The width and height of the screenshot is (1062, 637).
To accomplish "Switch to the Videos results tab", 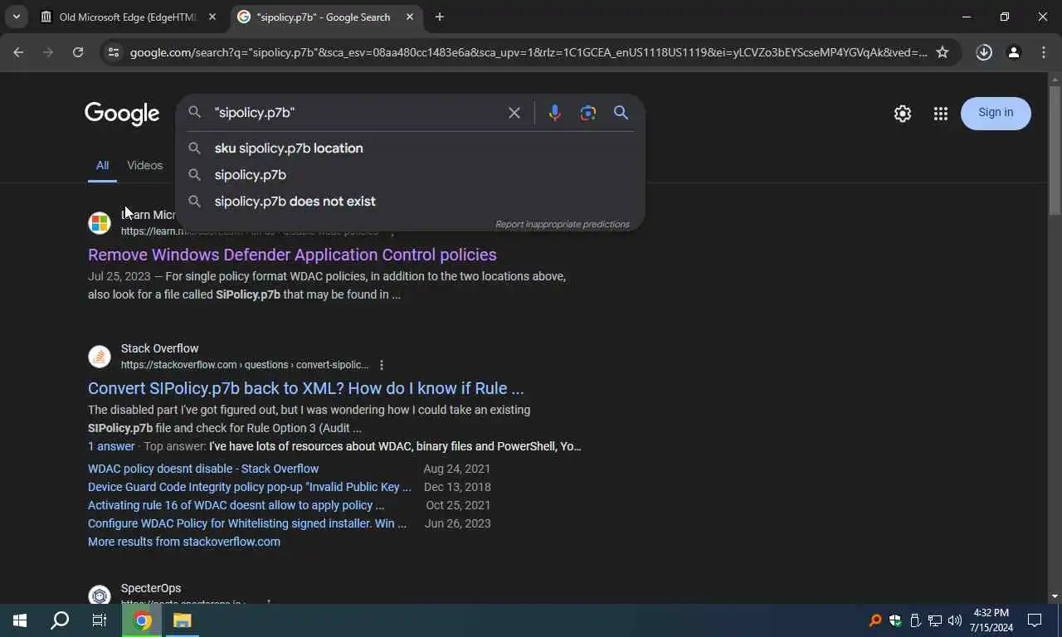I will pos(144,165).
